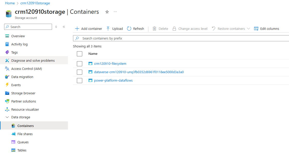Collapse the Data storage section chevron

tap(7, 117)
